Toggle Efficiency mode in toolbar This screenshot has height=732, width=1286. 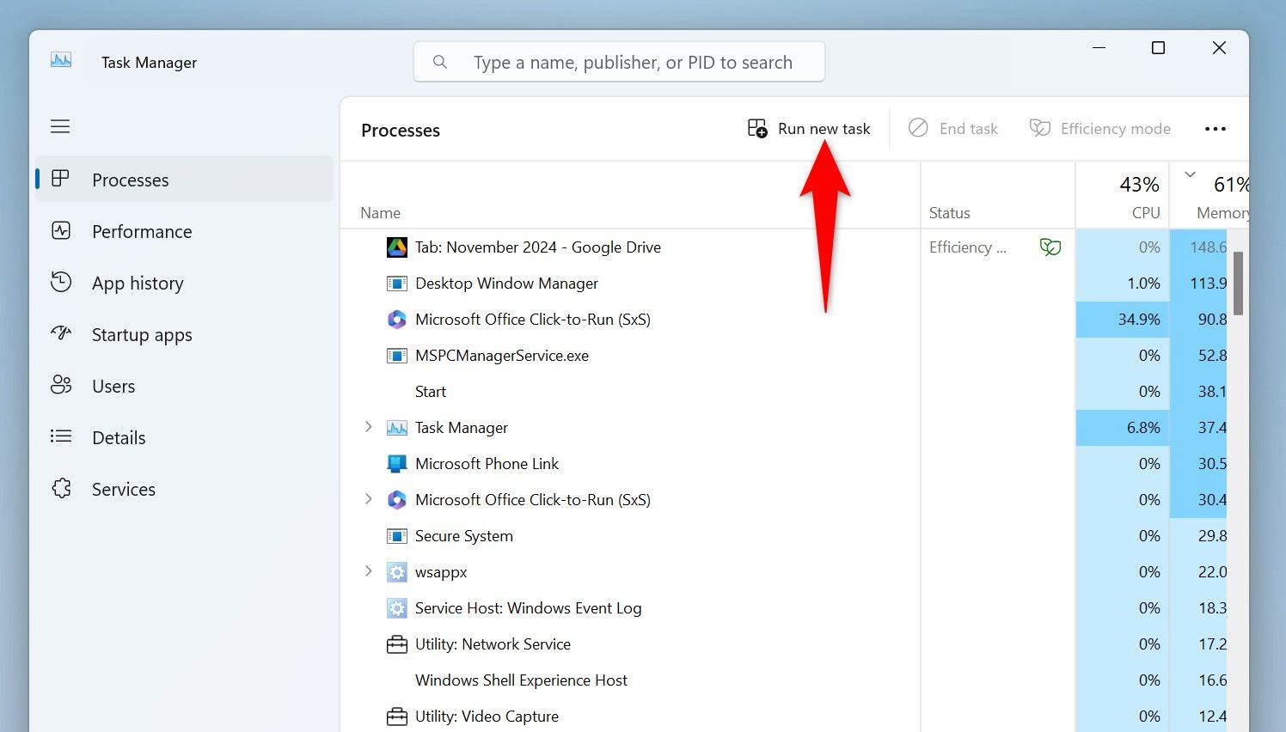[x=1100, y=129]
